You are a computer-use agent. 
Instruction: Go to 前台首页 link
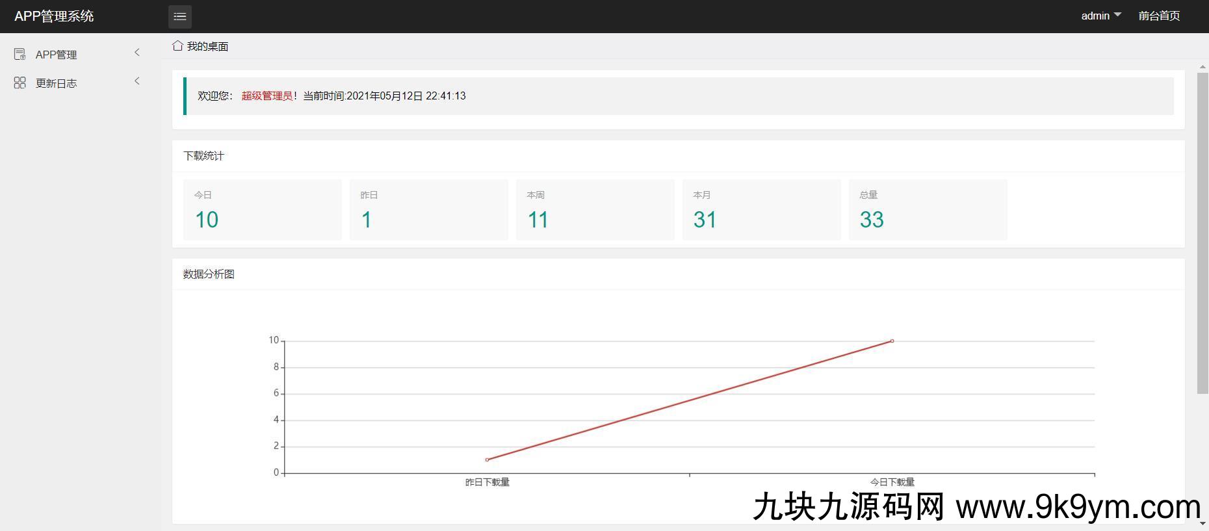click(x=1159, y=16)
